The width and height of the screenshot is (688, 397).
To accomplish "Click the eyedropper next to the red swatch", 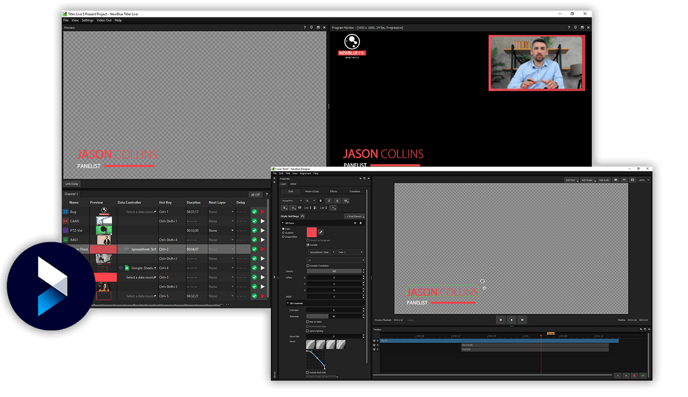I will [321, 232].
